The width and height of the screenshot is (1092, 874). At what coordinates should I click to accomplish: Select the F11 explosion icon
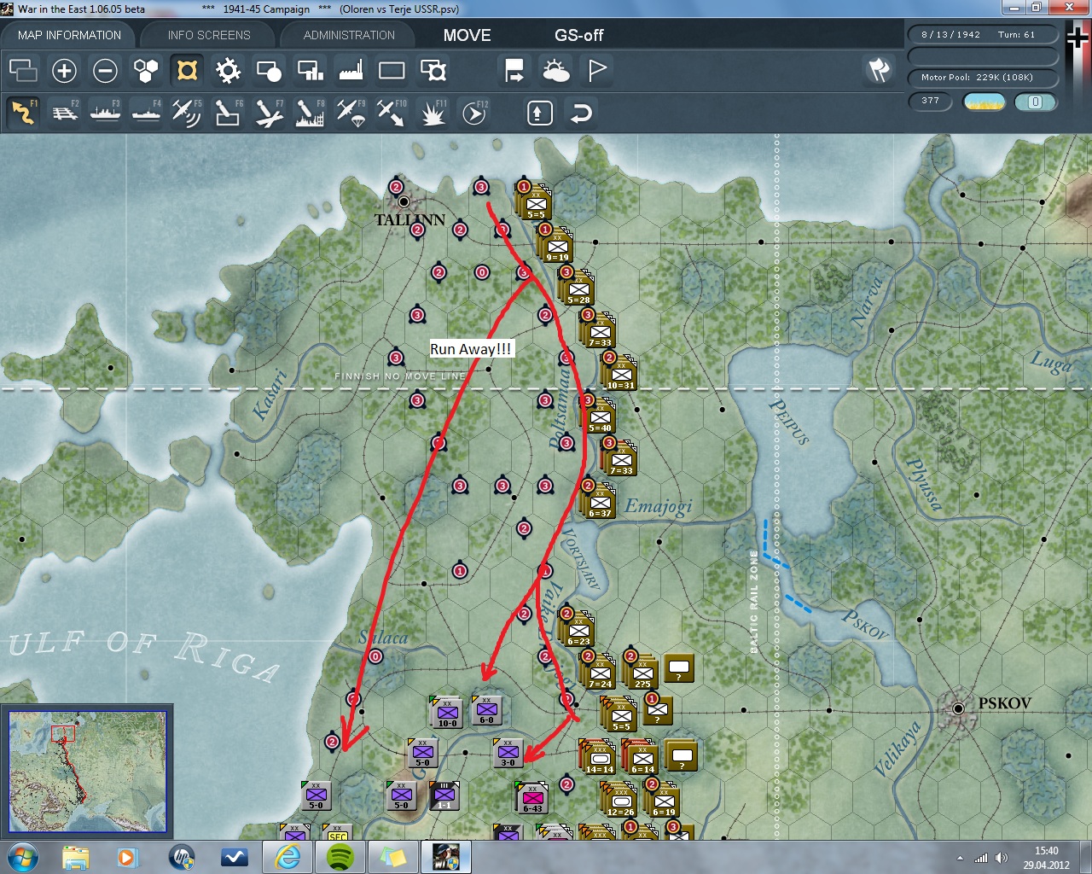click(433, 113)
